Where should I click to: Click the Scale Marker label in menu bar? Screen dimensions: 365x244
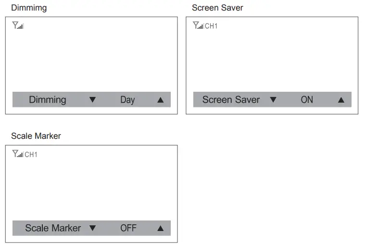click(x=53, y=228)
